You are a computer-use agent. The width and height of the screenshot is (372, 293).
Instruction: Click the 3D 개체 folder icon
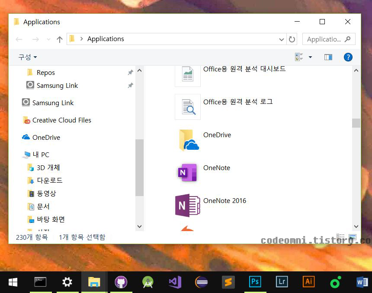pyautogui.click(x=30, y=167)
